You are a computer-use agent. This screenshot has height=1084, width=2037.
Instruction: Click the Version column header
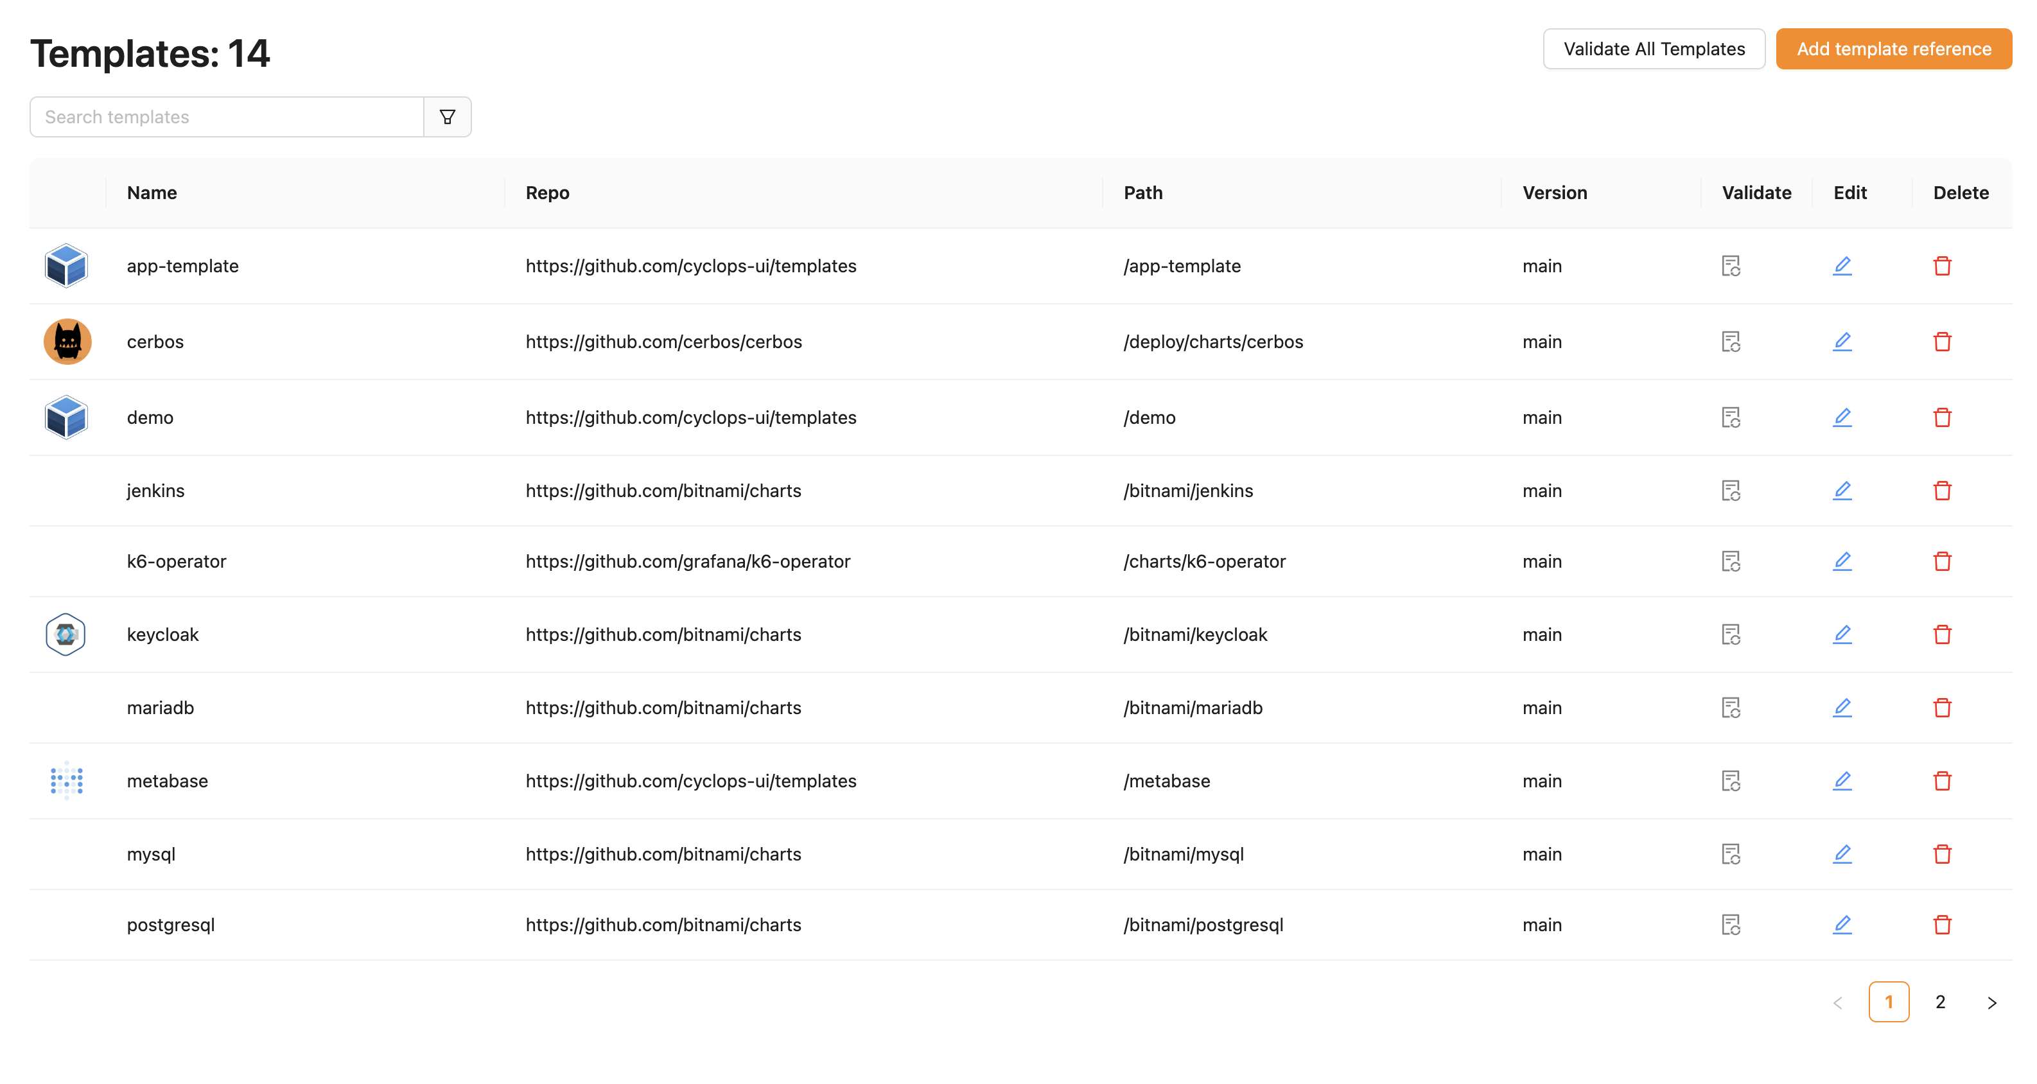[1555, 193]
